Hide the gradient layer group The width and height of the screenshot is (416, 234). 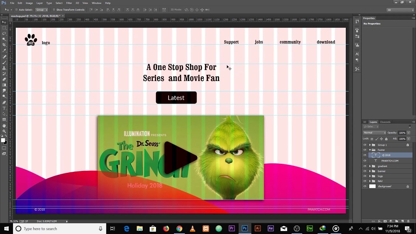point(365,166)
